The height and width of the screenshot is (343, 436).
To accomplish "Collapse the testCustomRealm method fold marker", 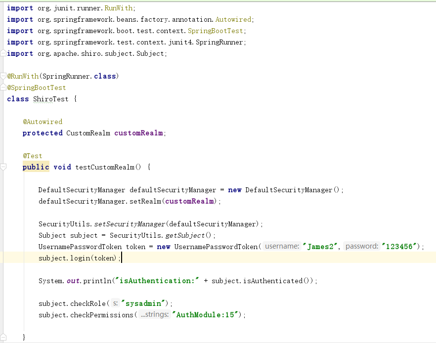I will pyautogui.click(x=3, y=167).
